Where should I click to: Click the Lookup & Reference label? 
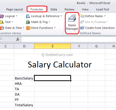(45, 16)
